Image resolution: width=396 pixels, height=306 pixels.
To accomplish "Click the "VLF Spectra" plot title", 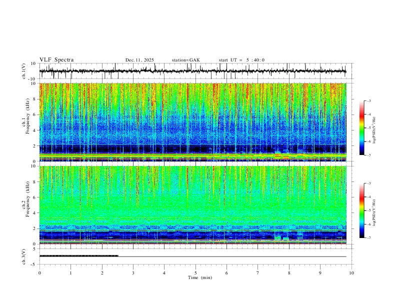I will pos(56,60).
